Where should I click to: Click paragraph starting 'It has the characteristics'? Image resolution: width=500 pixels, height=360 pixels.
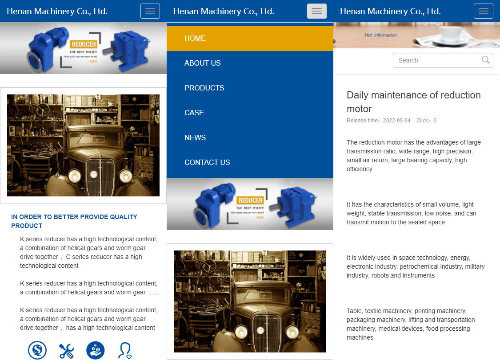412,213
